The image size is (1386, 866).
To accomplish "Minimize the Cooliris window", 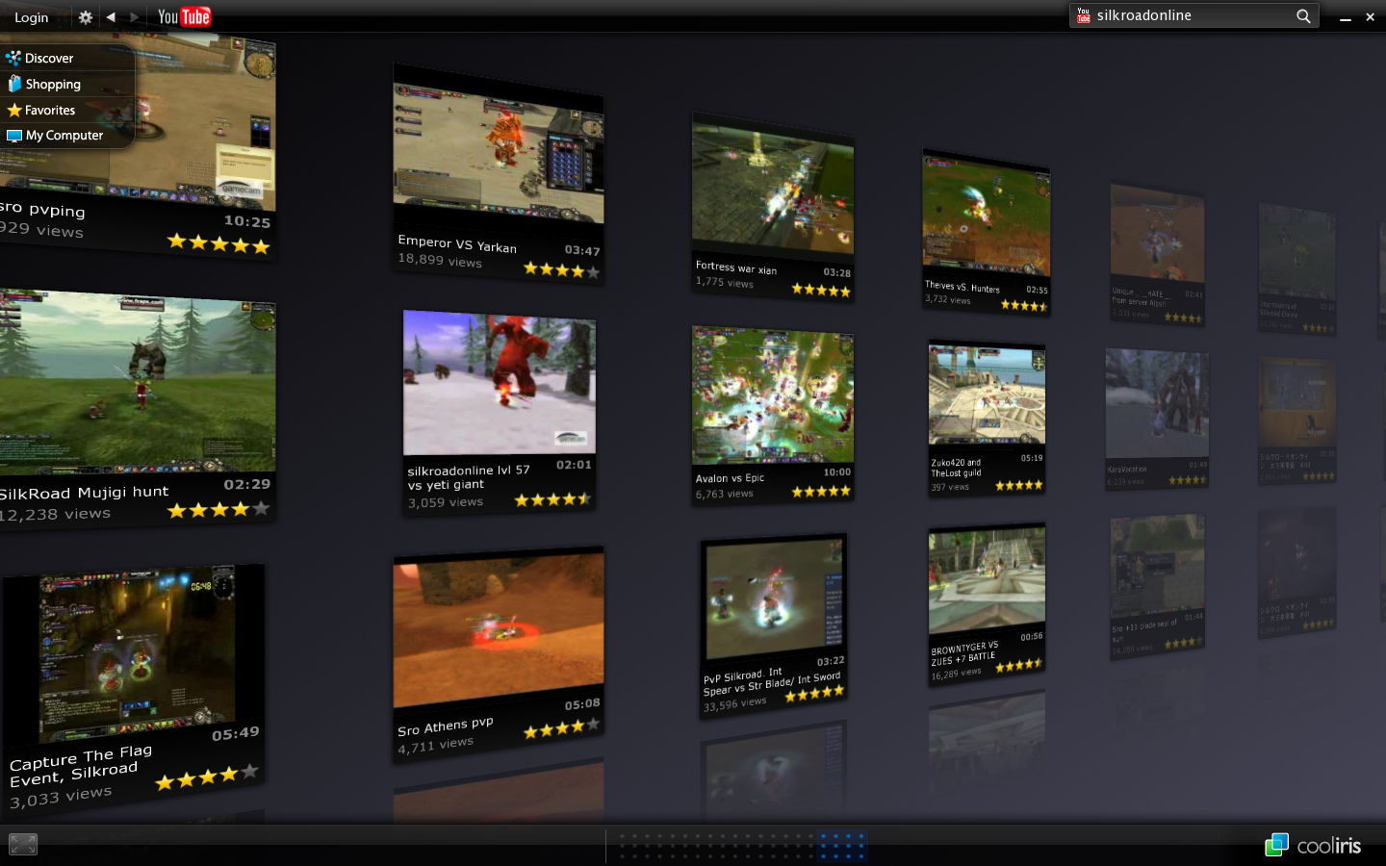I will point(1346,17).
